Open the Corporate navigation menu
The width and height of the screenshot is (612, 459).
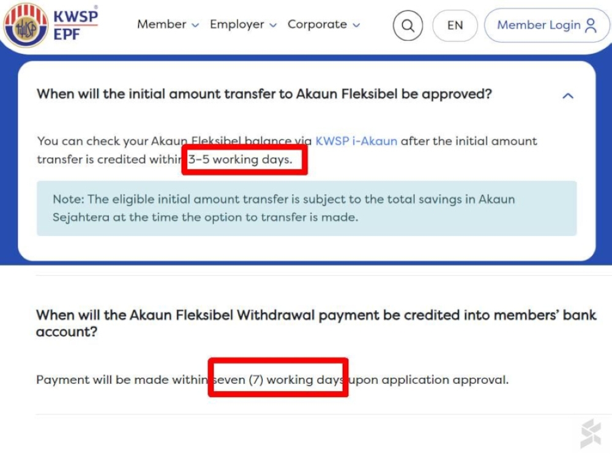coord(317,24)
